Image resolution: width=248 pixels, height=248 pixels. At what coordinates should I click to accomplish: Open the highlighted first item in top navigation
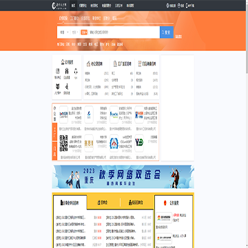(73, 6)
